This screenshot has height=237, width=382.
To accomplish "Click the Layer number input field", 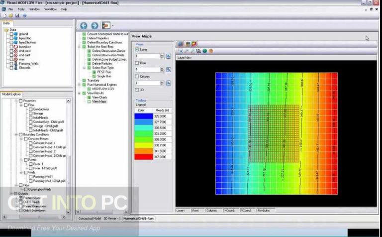I will coord(148,56).
